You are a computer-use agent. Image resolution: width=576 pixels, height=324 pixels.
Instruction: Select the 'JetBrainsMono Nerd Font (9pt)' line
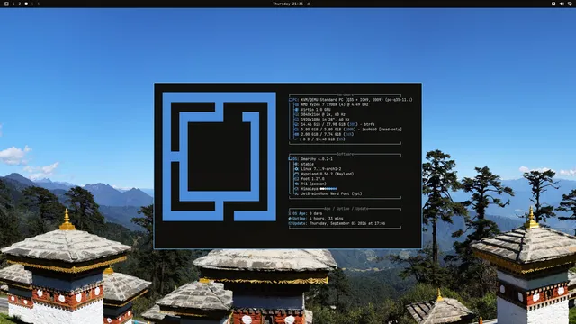pyautogui.click(x=331, y=193)
